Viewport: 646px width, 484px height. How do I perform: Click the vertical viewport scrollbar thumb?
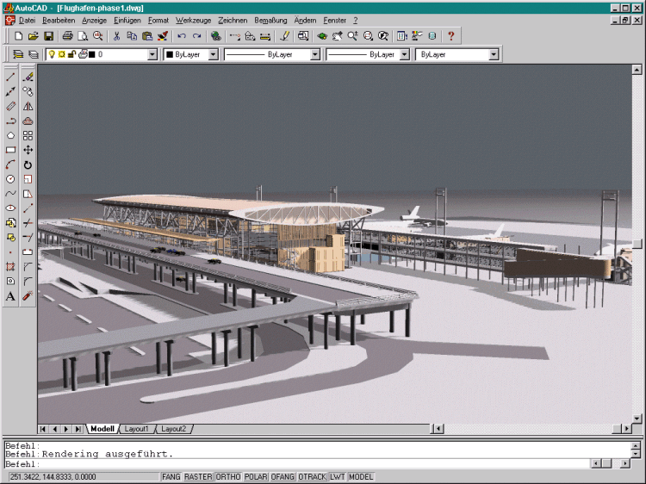coord(637,245)
